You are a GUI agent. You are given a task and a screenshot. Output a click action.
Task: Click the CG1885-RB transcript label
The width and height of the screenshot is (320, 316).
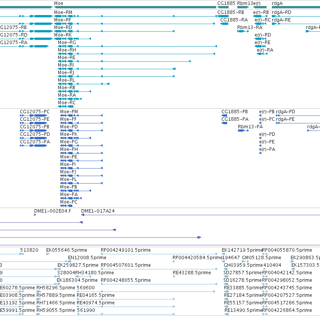pyautogui.click(x=231, y=12)
